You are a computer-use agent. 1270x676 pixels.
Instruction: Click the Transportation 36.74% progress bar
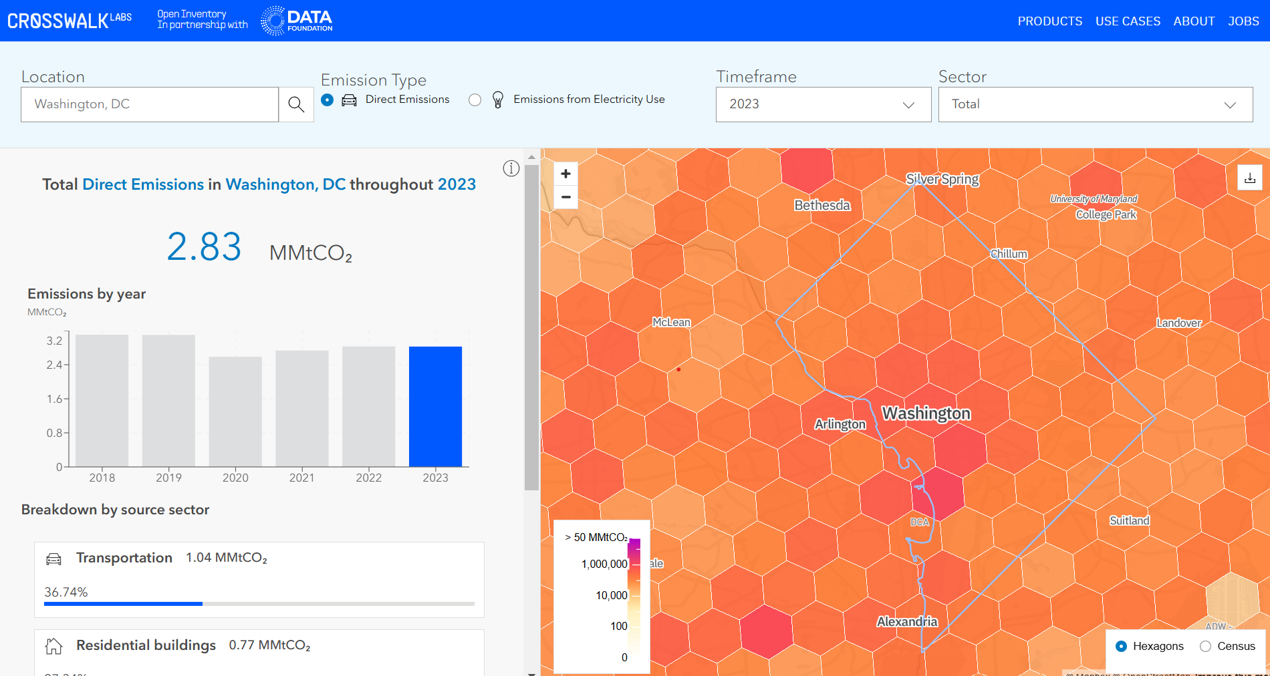(259, 603)
